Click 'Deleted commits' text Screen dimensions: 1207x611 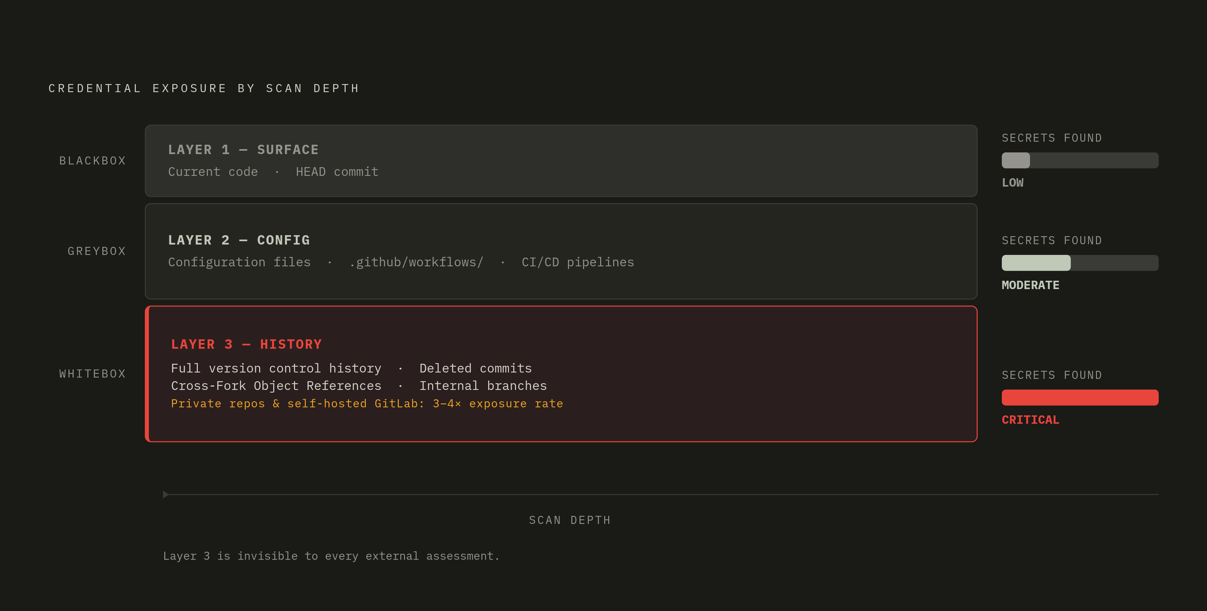point(475,368)
